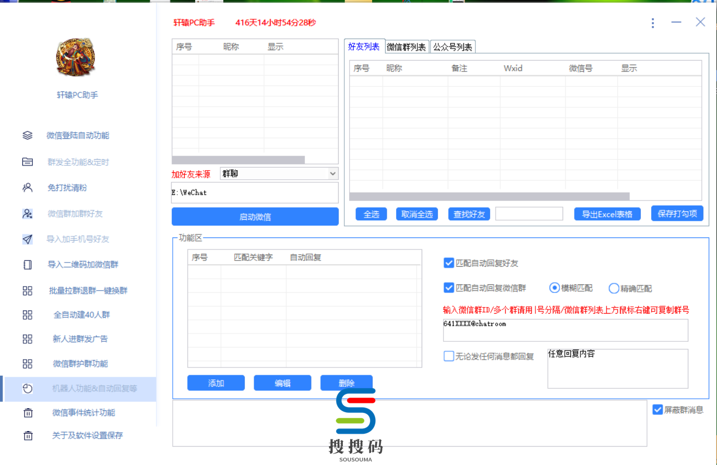717x465 pixels.
Task: Click the 保存打勾项 button
Action: 677,213
